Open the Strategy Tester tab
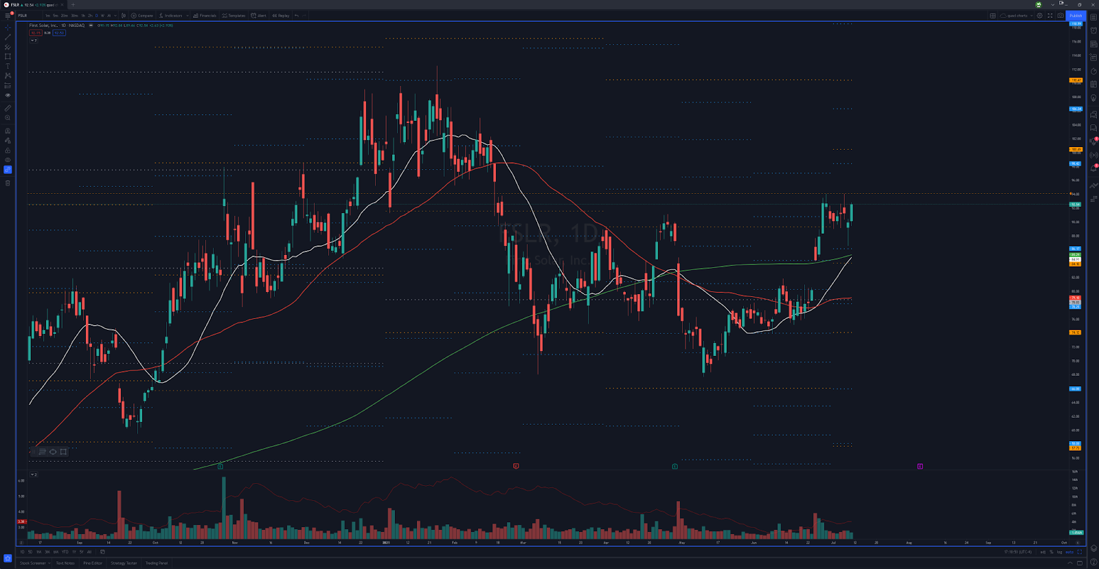Image resolution: width=1099 pixels, height=569 pixels. [x=124, y=563]
